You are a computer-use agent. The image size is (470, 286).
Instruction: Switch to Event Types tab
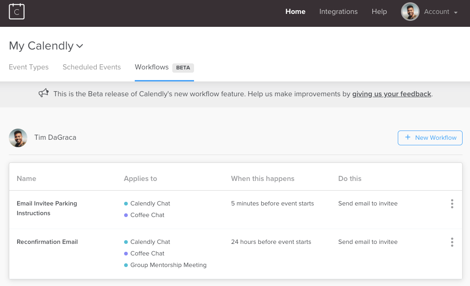pos(29,67)
